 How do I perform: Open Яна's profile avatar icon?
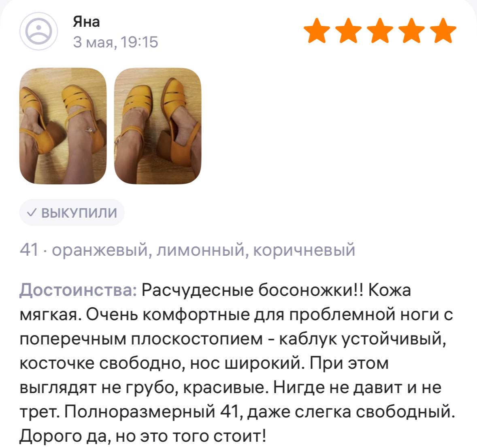coord(38,31)
